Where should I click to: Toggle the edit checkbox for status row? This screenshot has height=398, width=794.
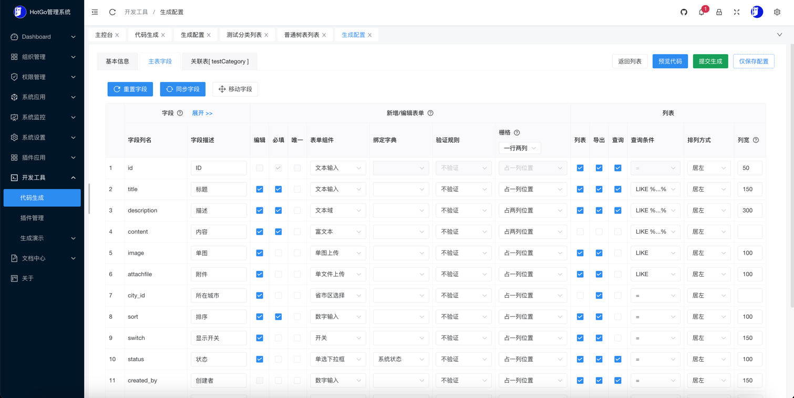point(260,359)
